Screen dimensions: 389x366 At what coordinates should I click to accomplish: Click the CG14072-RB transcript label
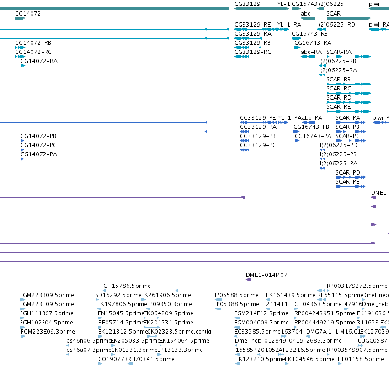tap(33, 43)
